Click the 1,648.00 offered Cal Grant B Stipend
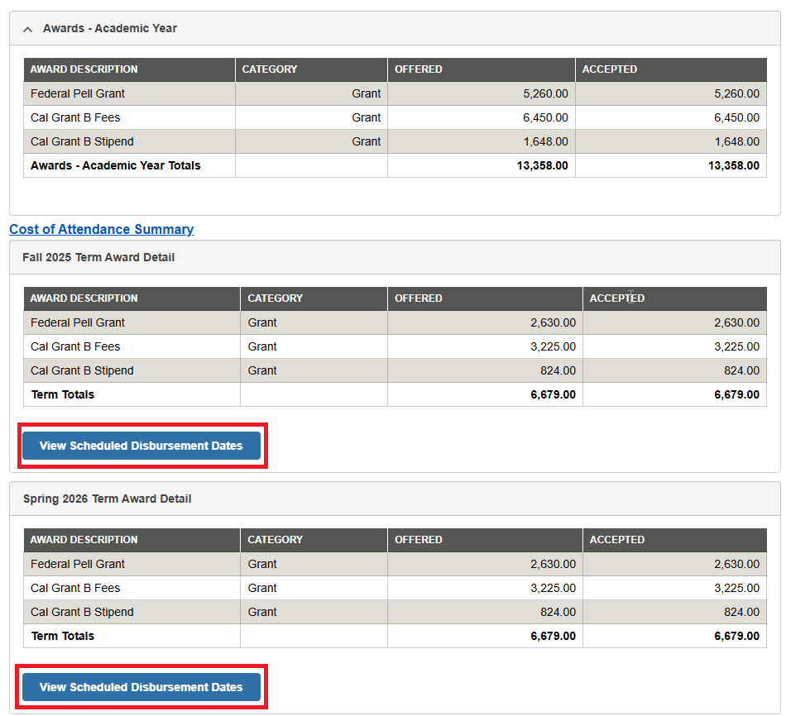 545,141
